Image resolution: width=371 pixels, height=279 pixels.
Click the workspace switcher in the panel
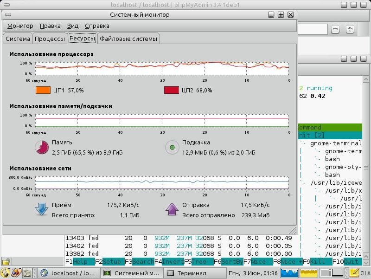[332, 273]
